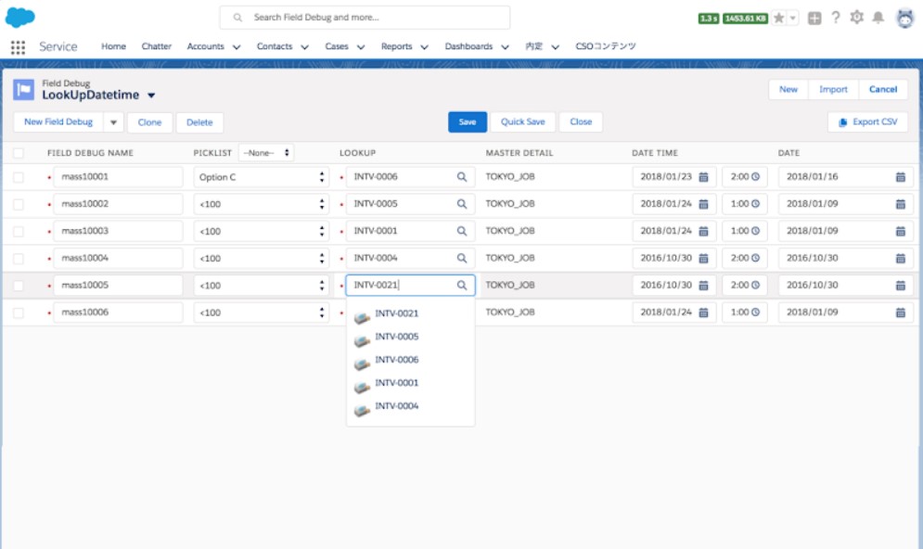Open the Chatter tab
This screenshot has height=549, width=923.
156,45
